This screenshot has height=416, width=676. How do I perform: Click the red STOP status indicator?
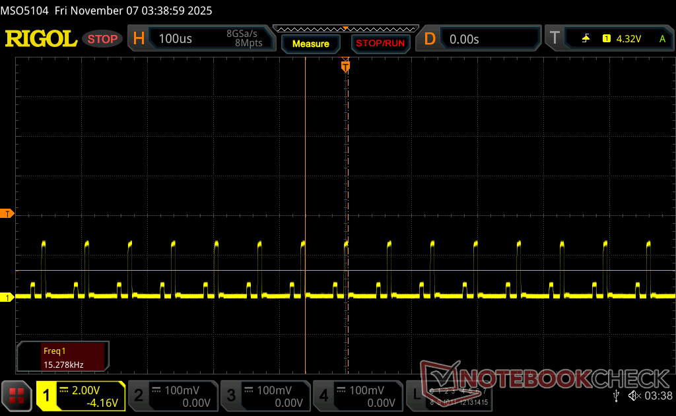click(x=102, y=39)
